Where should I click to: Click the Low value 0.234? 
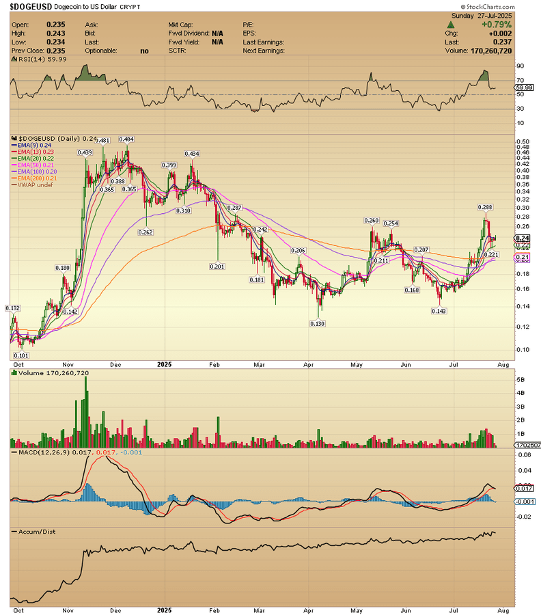(x=55, y=42)
